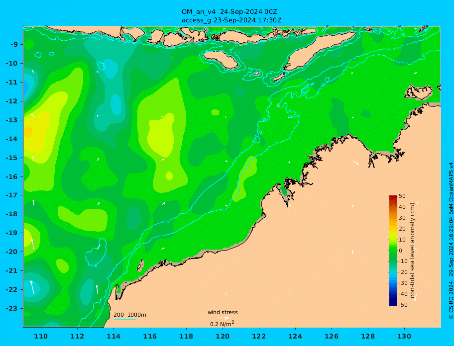The width and height of the screenshot is (454, 346).
Task: Click the colorbar tick label 20
Action: 402,229
